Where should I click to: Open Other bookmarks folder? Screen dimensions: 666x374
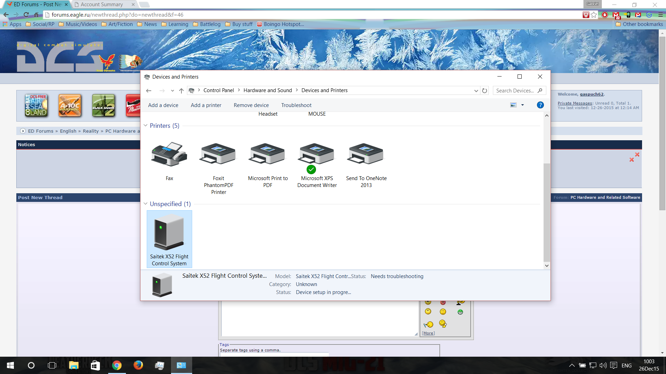coord(639,24)
